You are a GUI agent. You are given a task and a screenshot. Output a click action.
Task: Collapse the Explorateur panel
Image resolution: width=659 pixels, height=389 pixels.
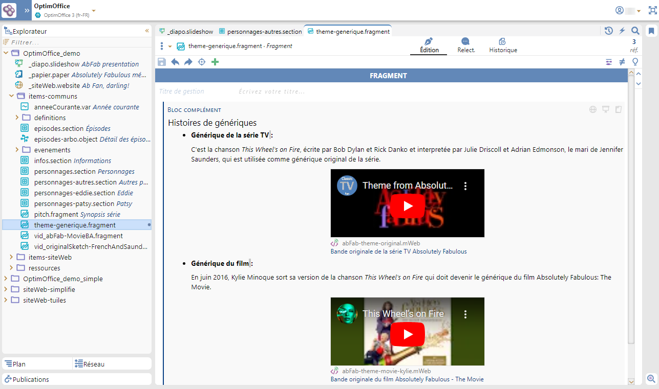[x=147, y=31]
